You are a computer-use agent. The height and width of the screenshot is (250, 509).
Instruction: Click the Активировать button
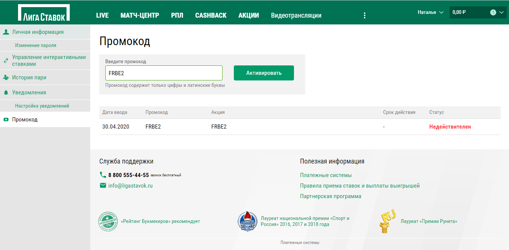(x=264, y=73)
